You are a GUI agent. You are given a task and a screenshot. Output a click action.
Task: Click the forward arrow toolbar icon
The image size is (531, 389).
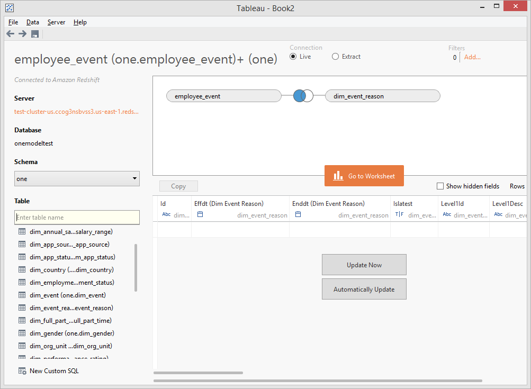[22, 34]
